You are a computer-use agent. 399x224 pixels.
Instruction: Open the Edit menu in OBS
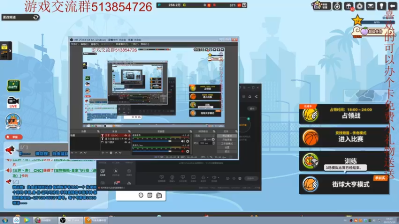pos(85,44)
